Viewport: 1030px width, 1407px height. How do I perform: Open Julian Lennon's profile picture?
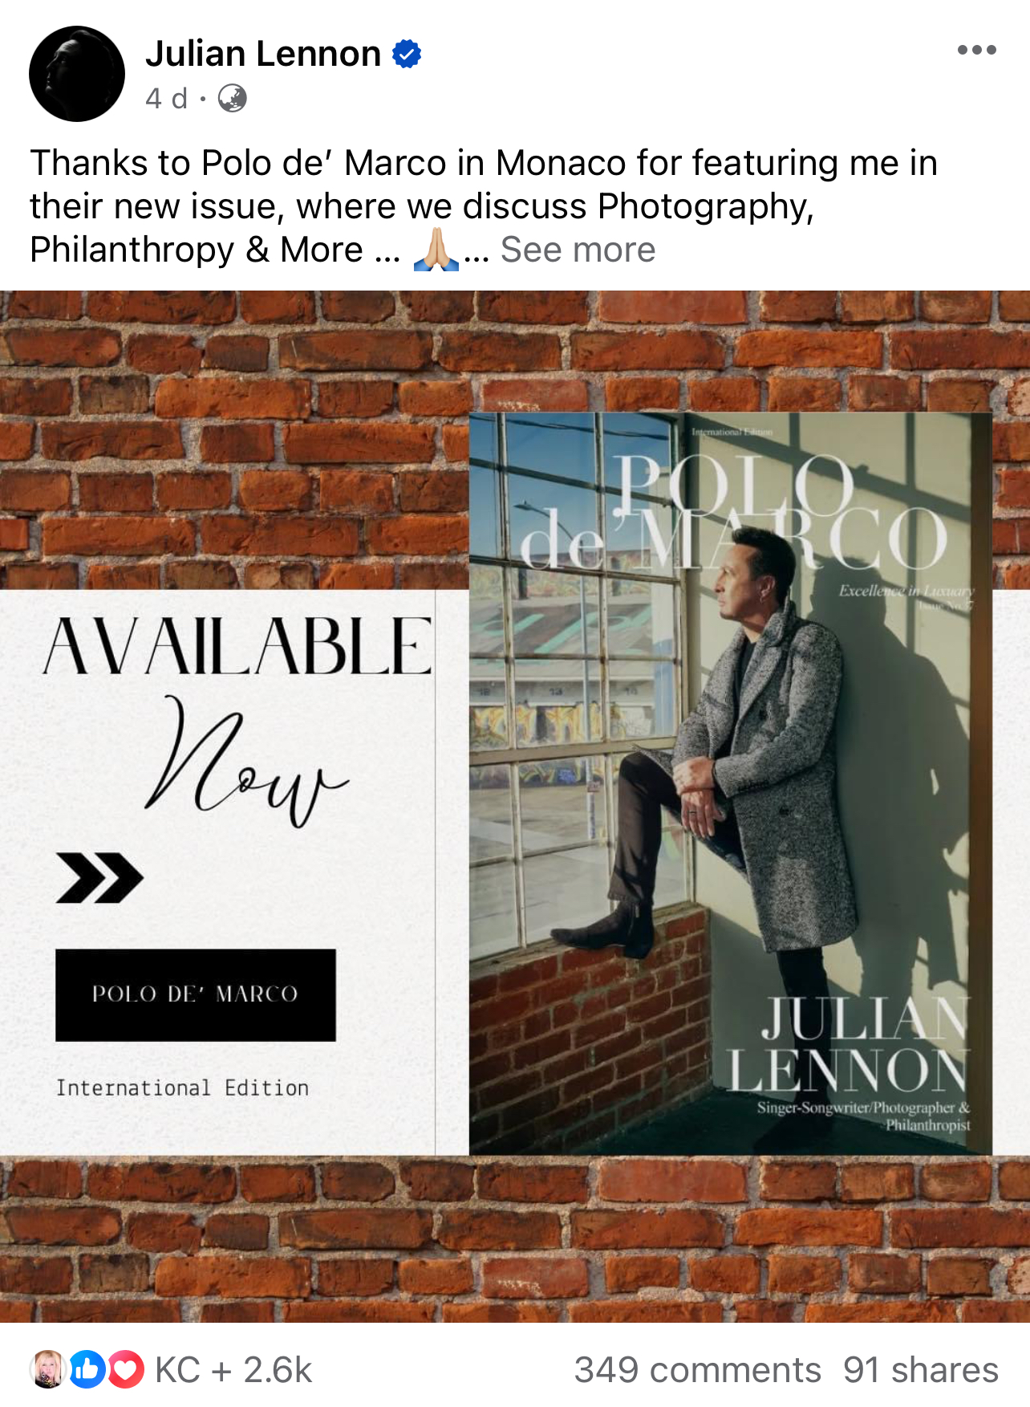(x=77, y=74)
